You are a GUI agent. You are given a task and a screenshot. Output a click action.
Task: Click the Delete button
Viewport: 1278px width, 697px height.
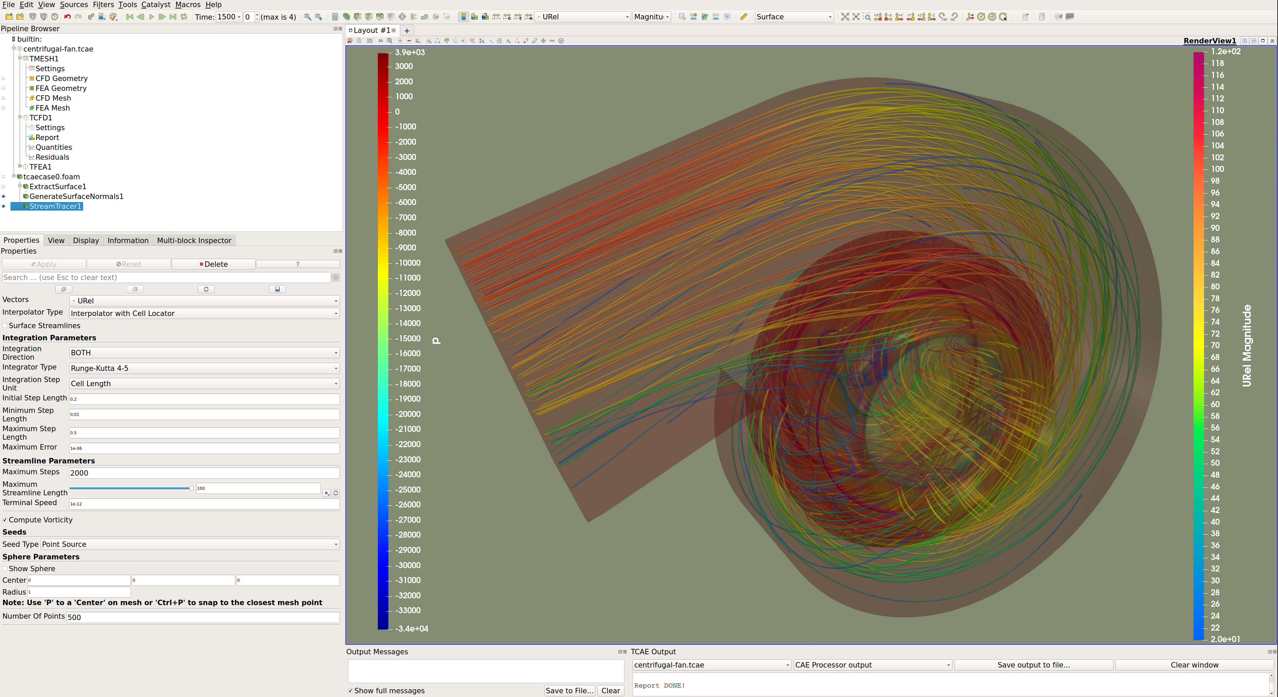point(213,264)
